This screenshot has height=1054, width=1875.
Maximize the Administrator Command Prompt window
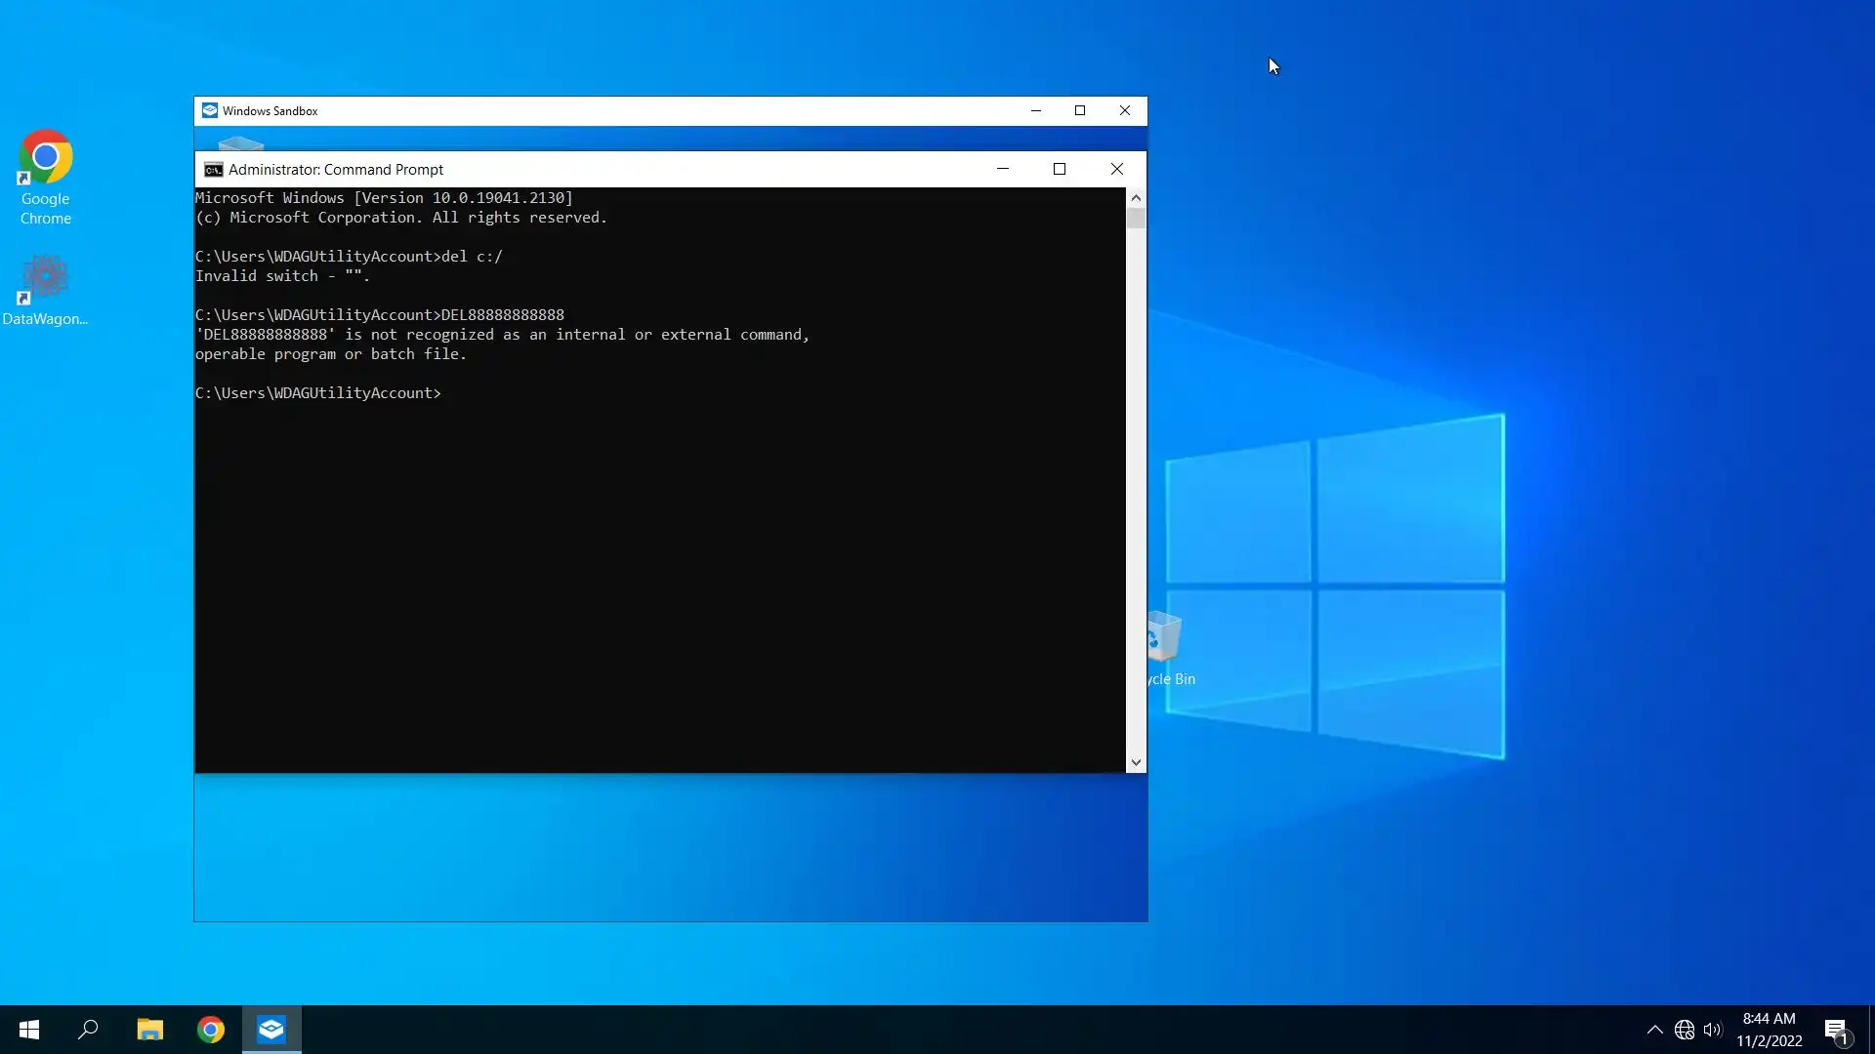pyautogui.click(x=1060, y=169)
